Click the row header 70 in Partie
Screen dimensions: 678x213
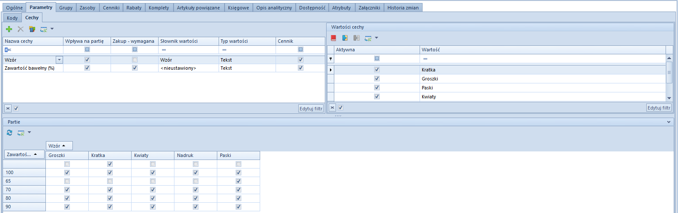24,189
